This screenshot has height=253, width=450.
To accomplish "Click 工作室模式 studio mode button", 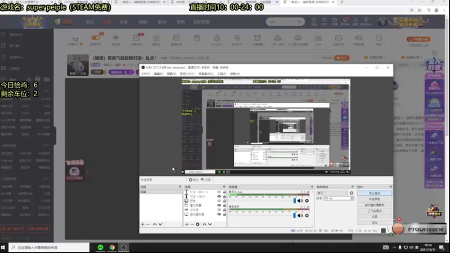I will (375, 211).
